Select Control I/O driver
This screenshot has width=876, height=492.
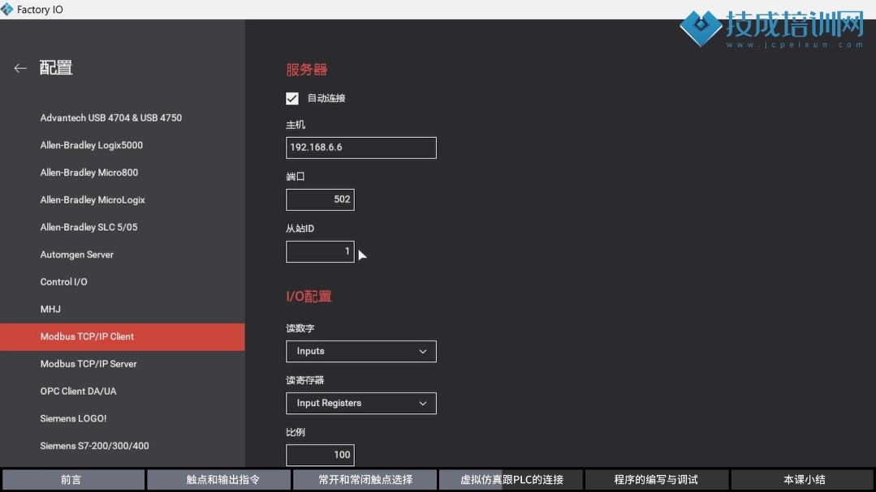point(123,282)
